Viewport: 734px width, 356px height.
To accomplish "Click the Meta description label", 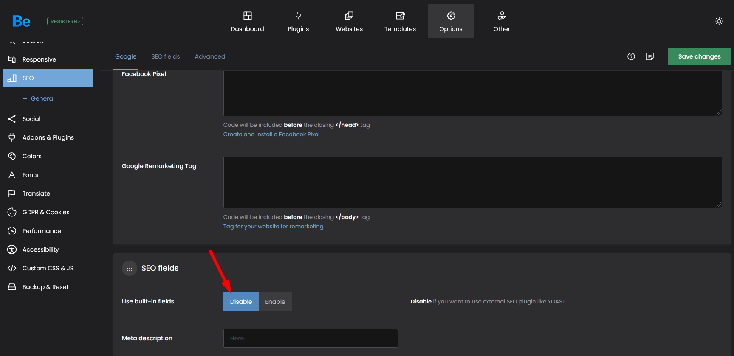I will point(147,338).
